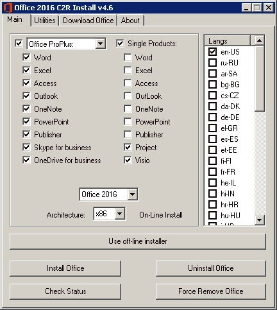The width and height of the screenshot is (277, 310).
Task: Check the ar-SA language
Action: click(x=212, y=74)
